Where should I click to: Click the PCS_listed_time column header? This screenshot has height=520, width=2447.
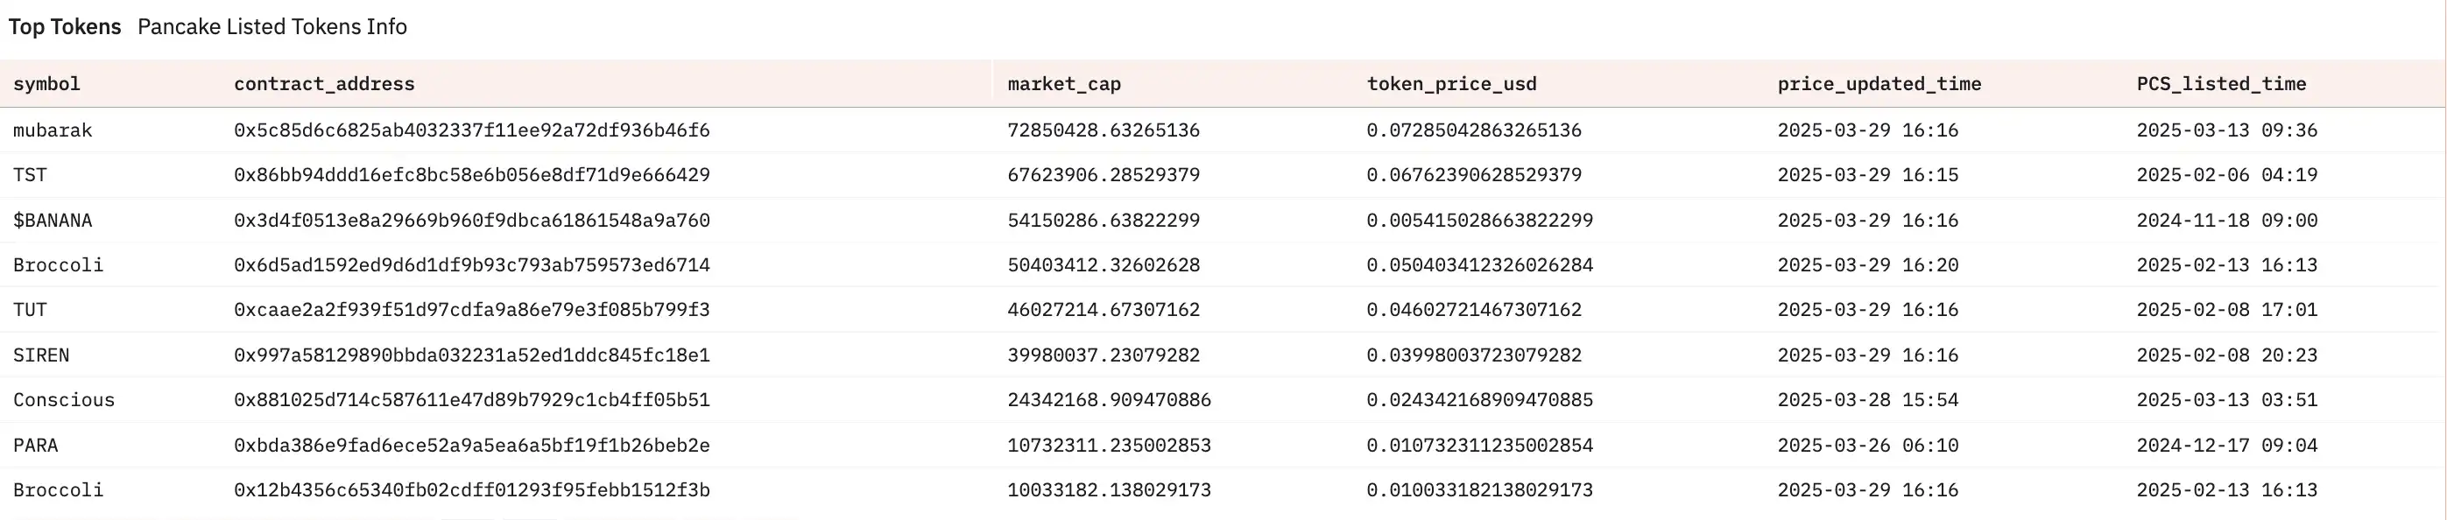(2221, 83)
